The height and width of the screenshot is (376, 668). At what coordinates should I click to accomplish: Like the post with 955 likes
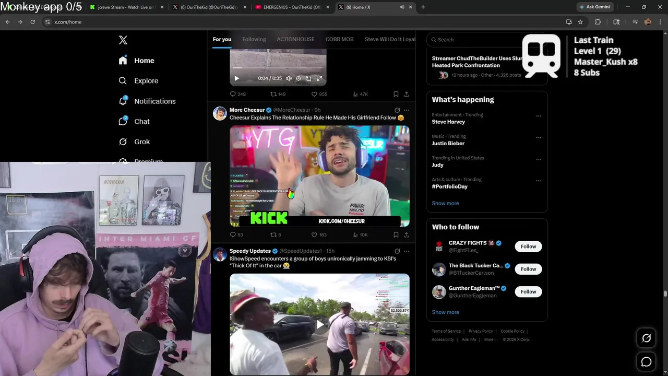[319, 94]
